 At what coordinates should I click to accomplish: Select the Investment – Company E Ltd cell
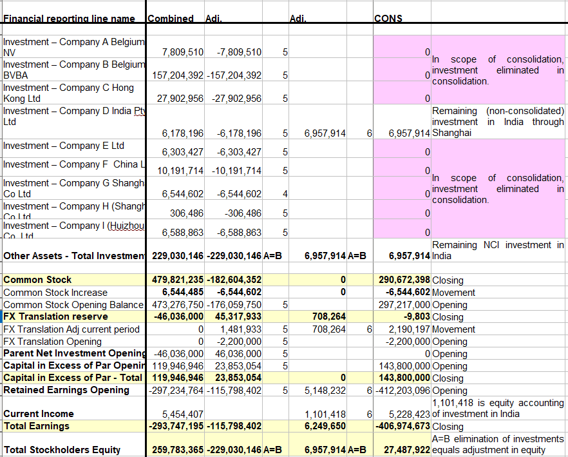(71, 146)
